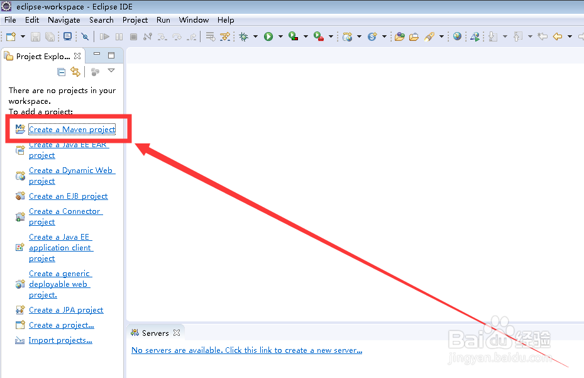Click Collapse All in Project Explorer
Screen dimensions: 584x378
click(x=62, y=72)
